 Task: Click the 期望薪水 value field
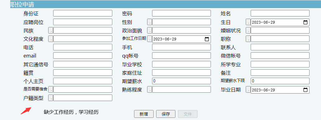(x=181, y=81)
